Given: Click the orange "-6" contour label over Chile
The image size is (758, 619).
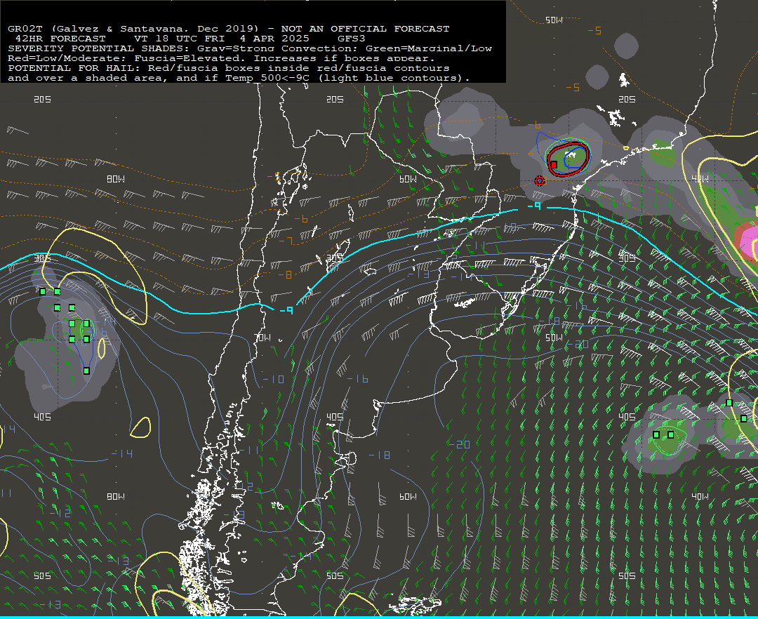Looking at the screenshot, I should click(x=301, y=220).
